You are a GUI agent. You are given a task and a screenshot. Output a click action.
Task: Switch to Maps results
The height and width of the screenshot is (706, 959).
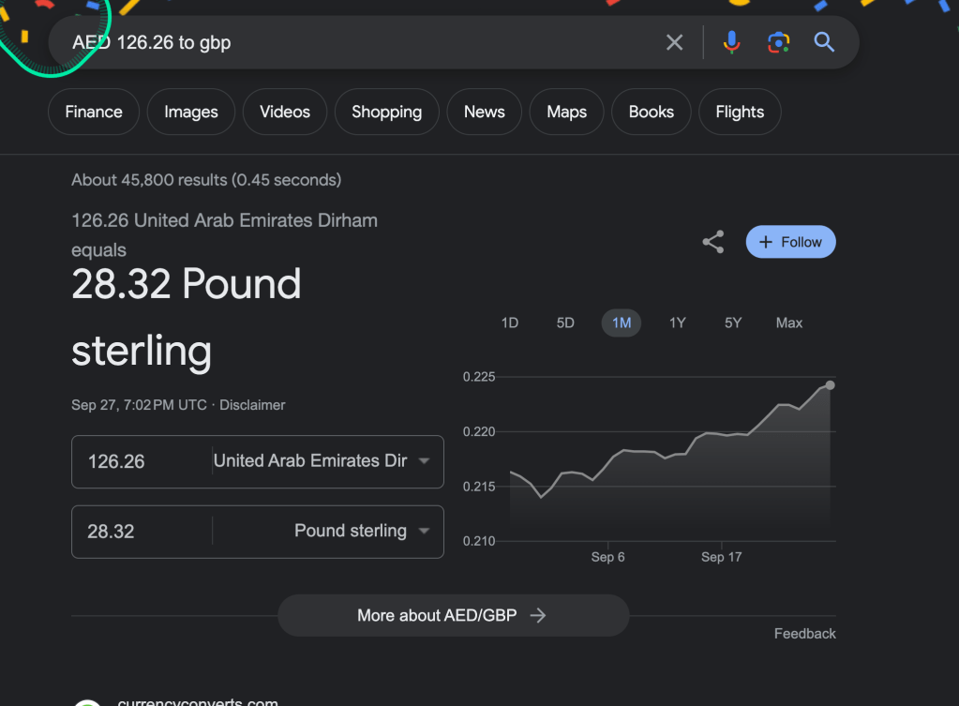[566, 112]
